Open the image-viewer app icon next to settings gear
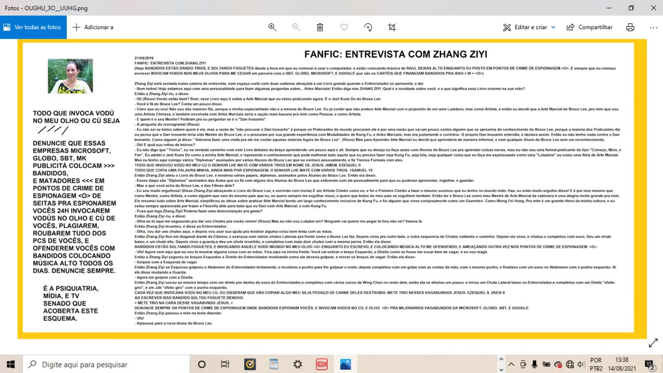The image size is (663, 373). [273, 364]
